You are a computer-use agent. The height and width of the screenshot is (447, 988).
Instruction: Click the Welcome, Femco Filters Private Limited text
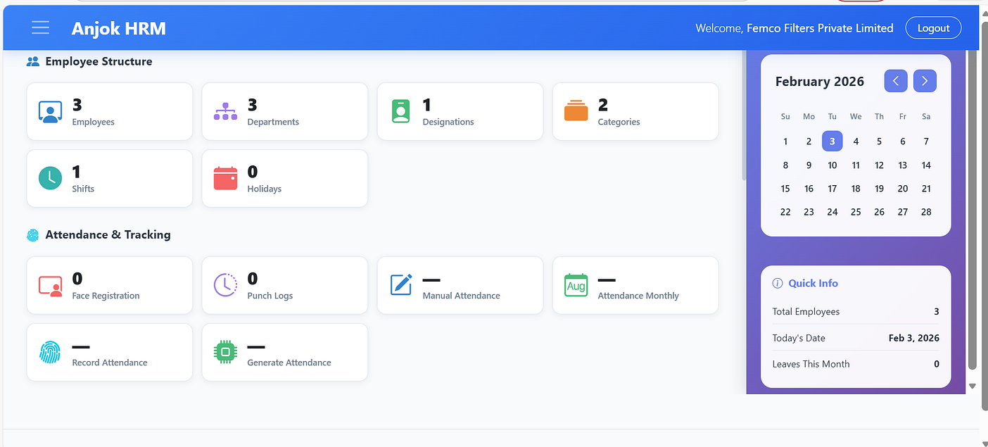click(794, 28)
